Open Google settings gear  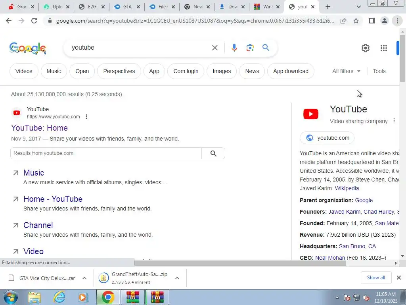tap(365, 48)
